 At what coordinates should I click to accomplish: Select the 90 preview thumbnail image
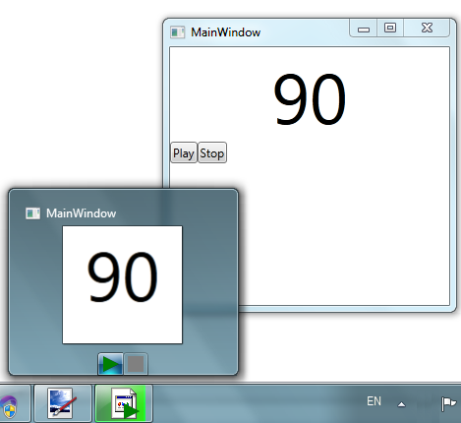(122, 284)
